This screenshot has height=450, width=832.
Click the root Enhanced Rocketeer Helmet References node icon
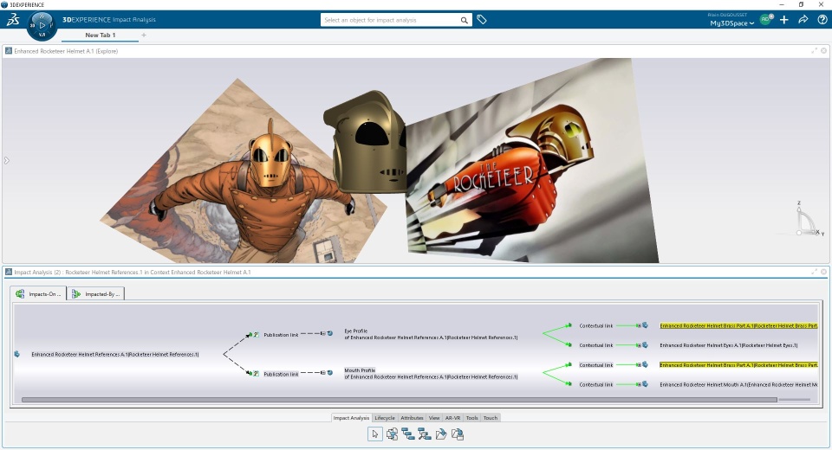(17, 354)
